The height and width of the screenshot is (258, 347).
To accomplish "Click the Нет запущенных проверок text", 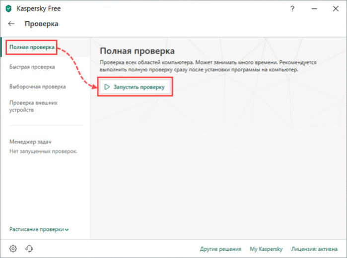I will point(43,151).
